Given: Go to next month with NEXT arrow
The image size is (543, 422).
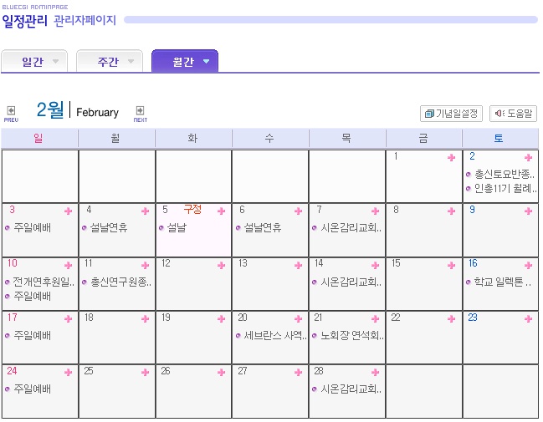Looking at the screenshot, I should pyautogui.click(x=141, y=114).
